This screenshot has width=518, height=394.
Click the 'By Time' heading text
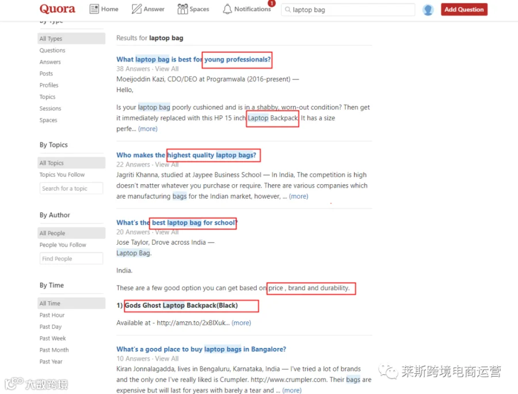[x=52, y=285]
